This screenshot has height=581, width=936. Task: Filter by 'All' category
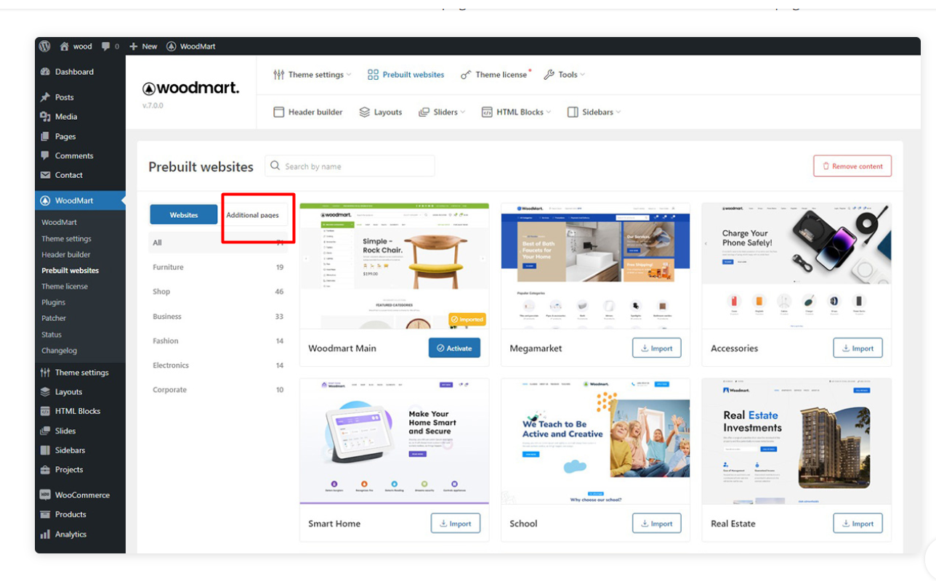tap(218, 243)
